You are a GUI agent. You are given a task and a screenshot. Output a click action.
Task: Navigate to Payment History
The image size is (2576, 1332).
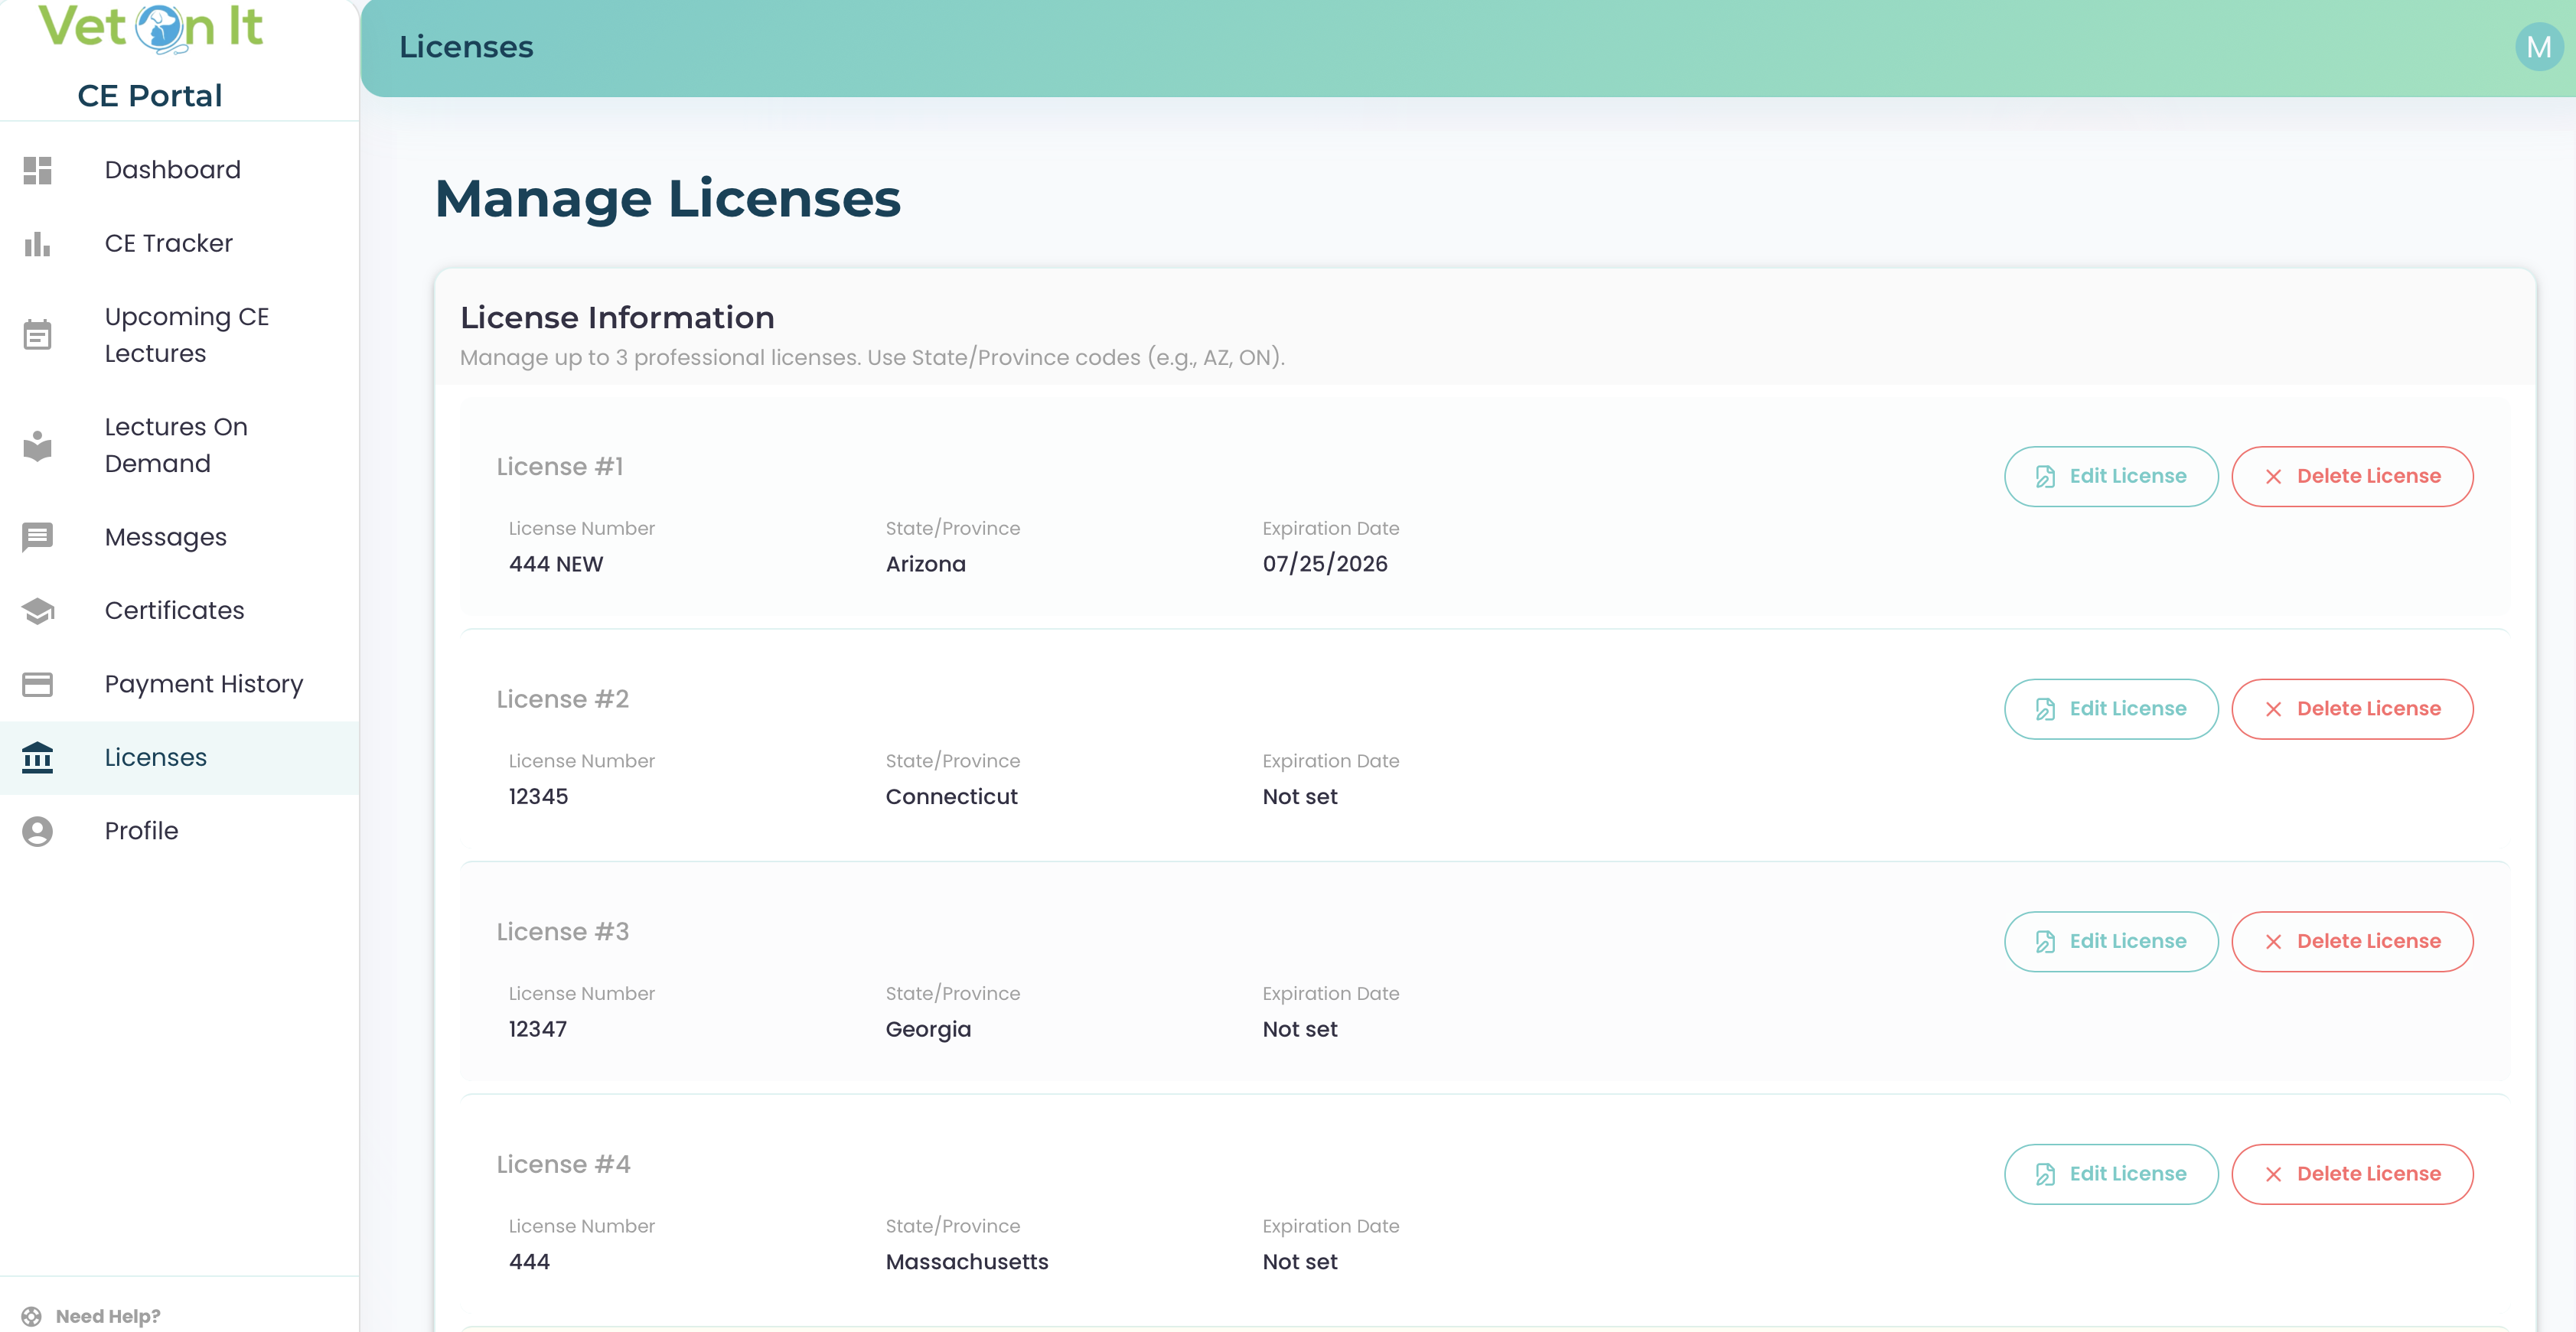(x=203, y=684)
